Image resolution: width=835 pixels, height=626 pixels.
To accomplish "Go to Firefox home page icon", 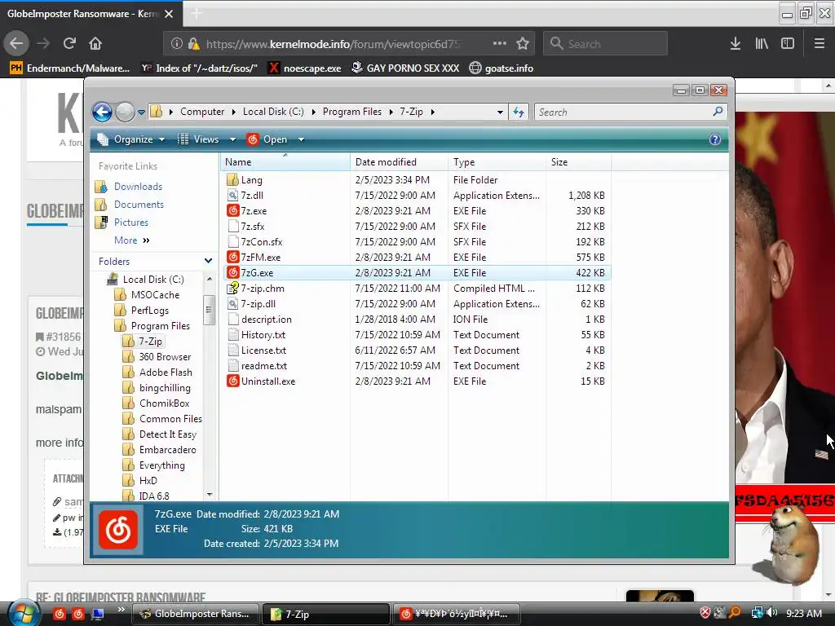I will 95,43.
